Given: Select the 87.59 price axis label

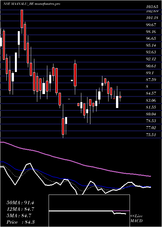Looking at the screenshot, I should [x=151, y=80].
